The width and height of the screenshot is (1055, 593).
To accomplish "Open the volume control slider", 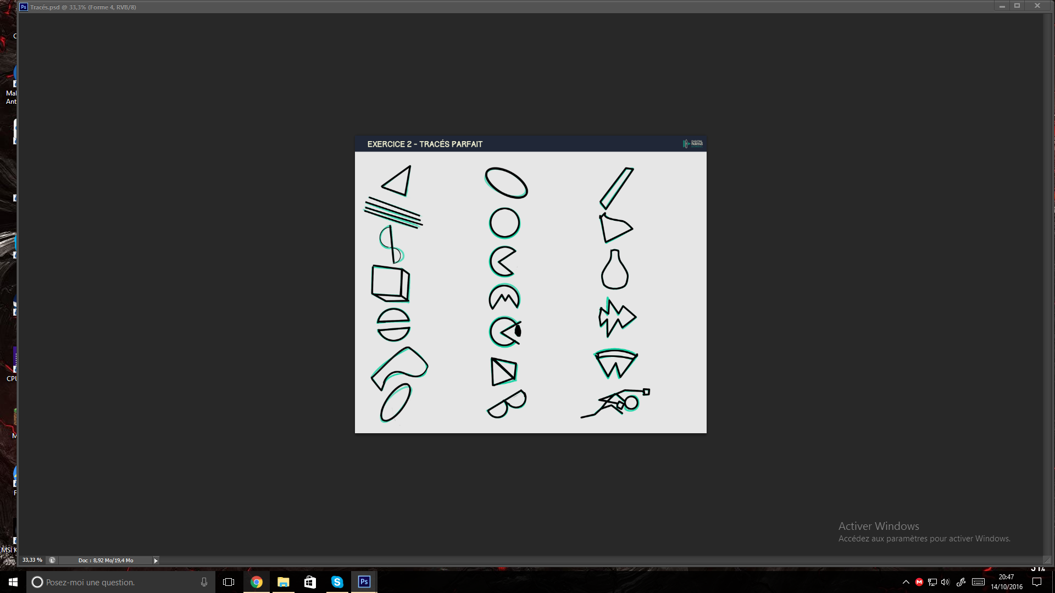I will [945, 582].
